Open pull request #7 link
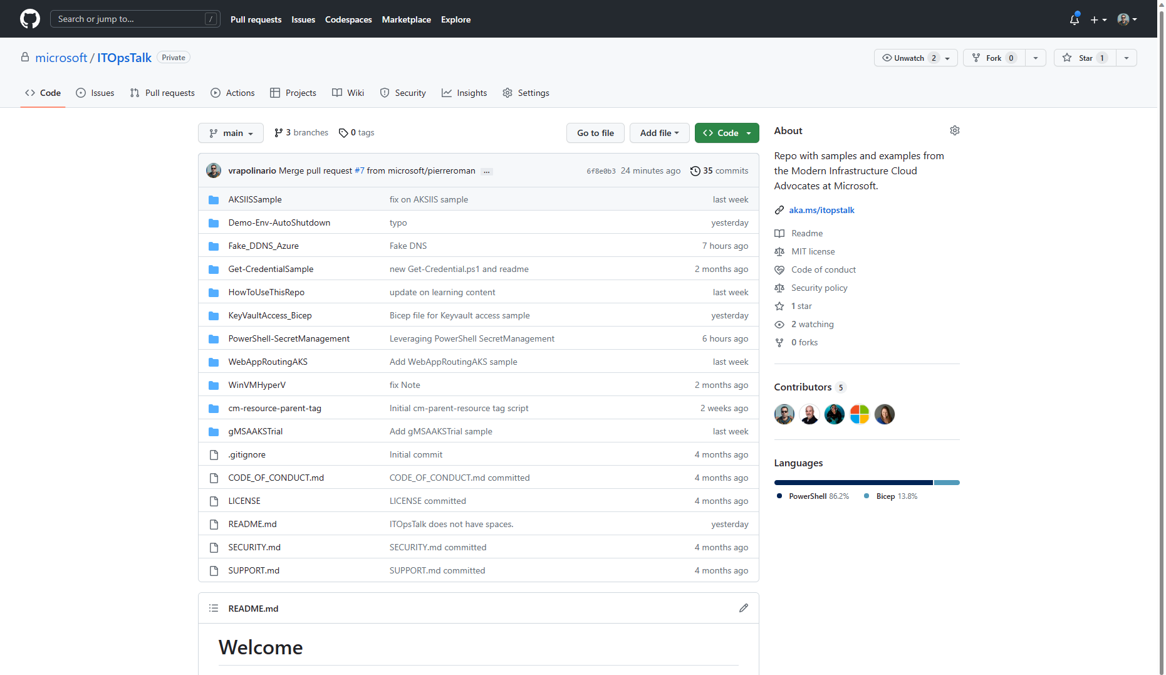The height and width of the screenshot is (675, 1166). [360, 170]
